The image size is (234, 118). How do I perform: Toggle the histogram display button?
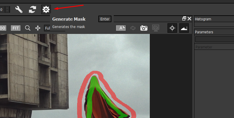[x=184, y=28]
